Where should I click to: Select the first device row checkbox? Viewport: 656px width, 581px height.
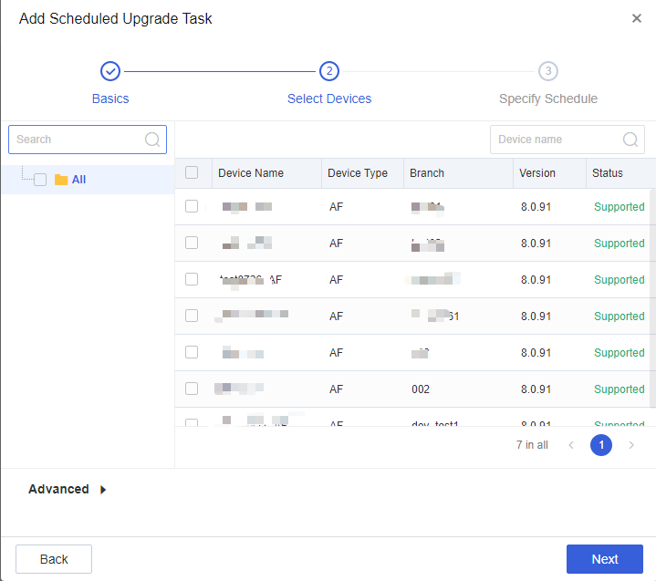[x=192, y=206]
